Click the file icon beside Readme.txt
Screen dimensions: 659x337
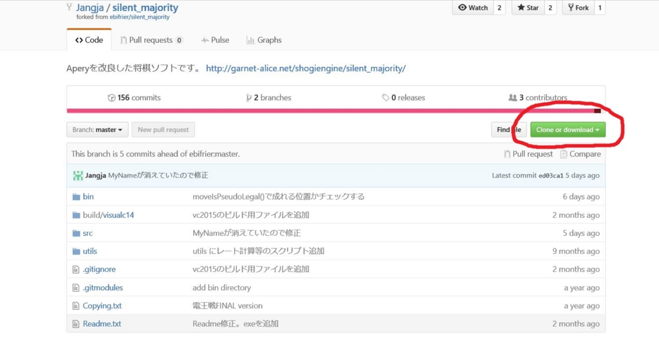pos(76,324)
